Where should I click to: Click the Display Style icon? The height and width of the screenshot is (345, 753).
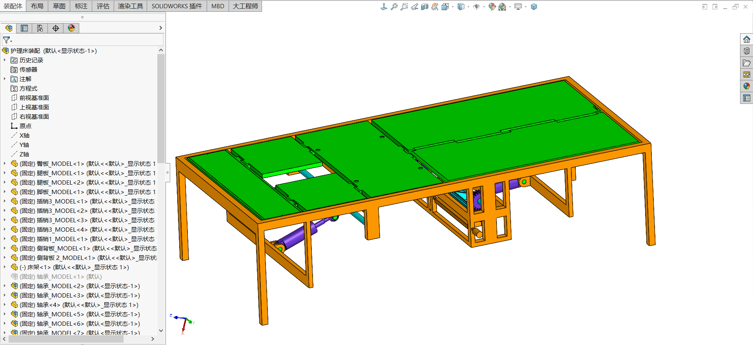(x=461, y=7)
